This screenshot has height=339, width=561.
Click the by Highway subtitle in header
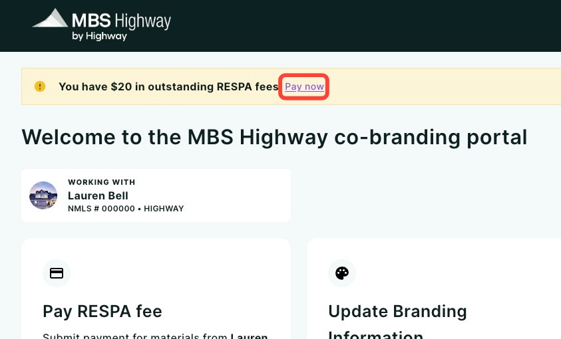pos(99,36)
